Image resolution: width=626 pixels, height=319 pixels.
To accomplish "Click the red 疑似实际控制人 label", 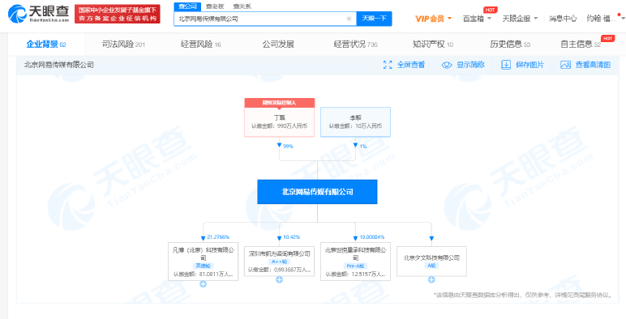I will (280, 103).
